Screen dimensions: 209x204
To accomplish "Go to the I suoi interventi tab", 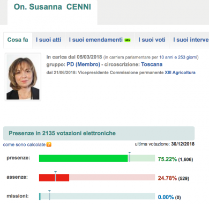I will click(191, 40).
